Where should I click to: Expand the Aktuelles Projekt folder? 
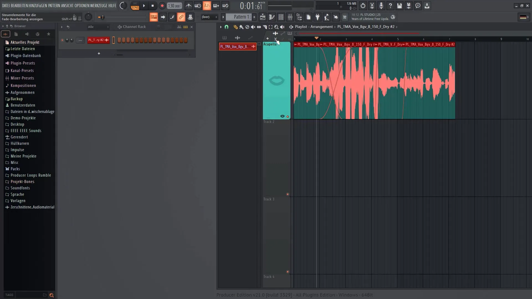click(x=24, y=42)
